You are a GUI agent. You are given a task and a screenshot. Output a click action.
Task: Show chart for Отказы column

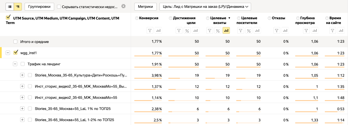285,30
